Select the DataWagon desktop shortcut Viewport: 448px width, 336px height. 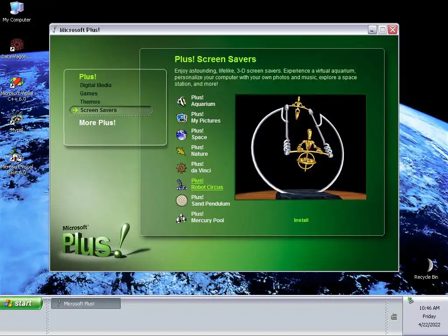pos(17,49)
